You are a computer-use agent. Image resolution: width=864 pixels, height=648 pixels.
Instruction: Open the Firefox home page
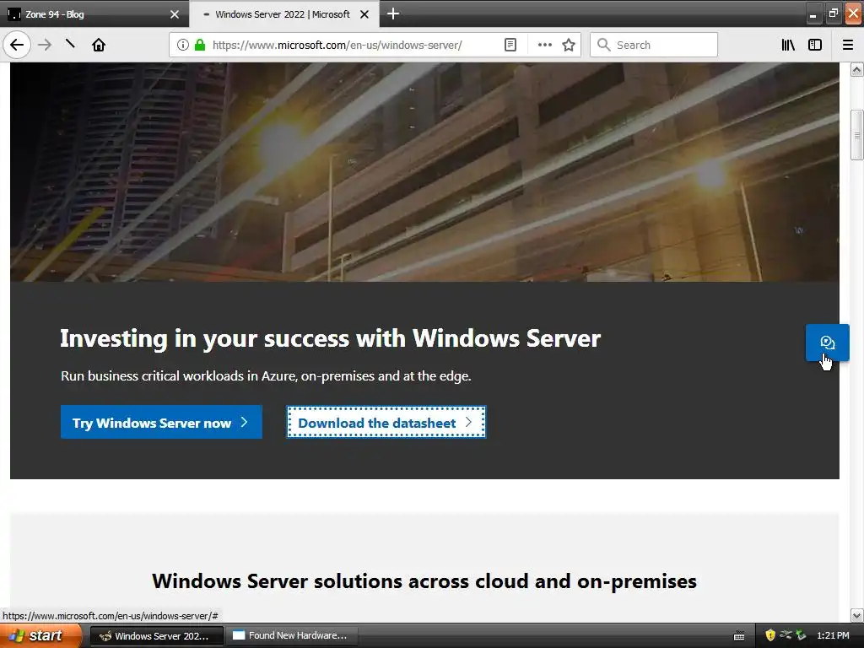pyautogui.click(x=99, y=45)
